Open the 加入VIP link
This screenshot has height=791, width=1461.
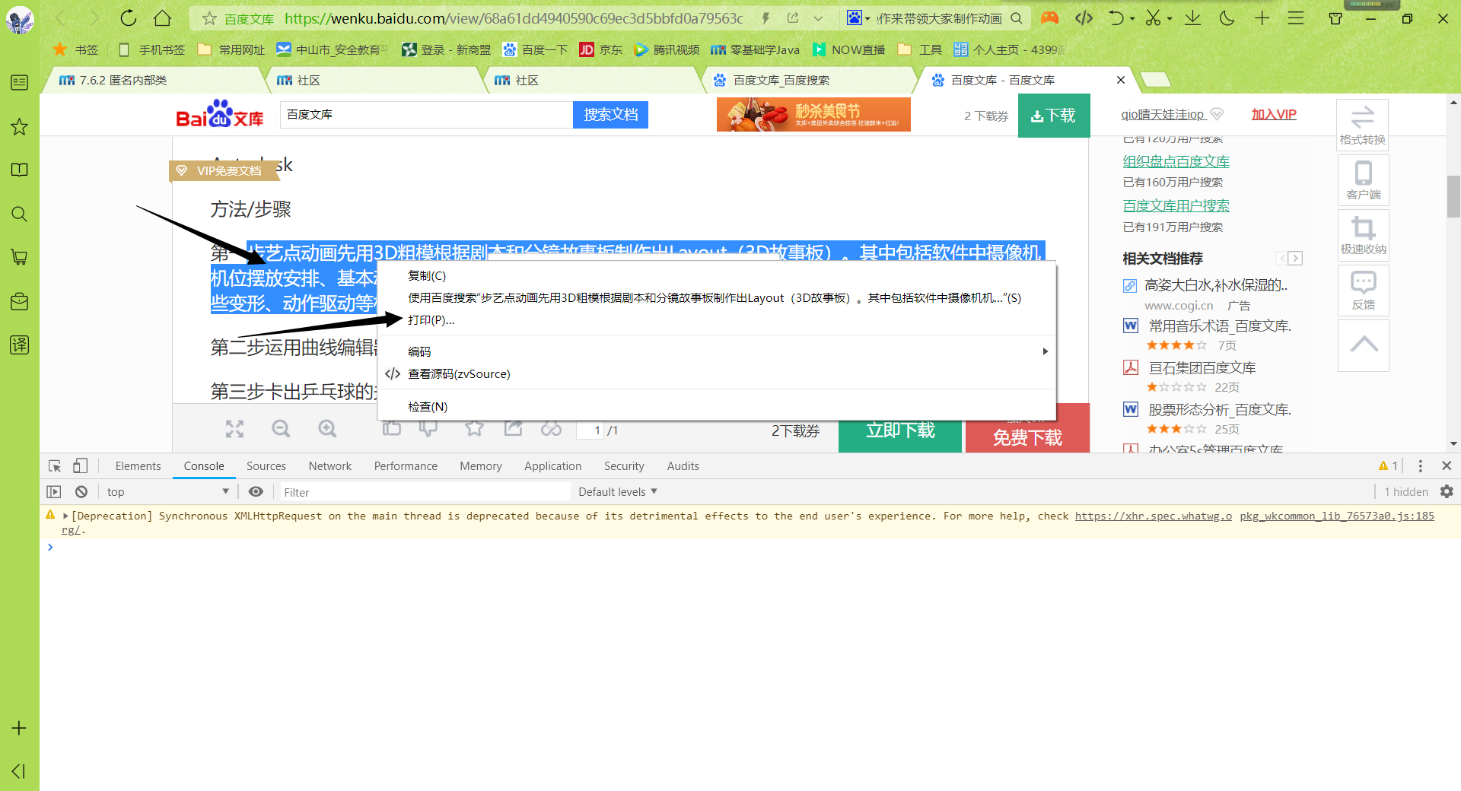[x=1274, y=115]
